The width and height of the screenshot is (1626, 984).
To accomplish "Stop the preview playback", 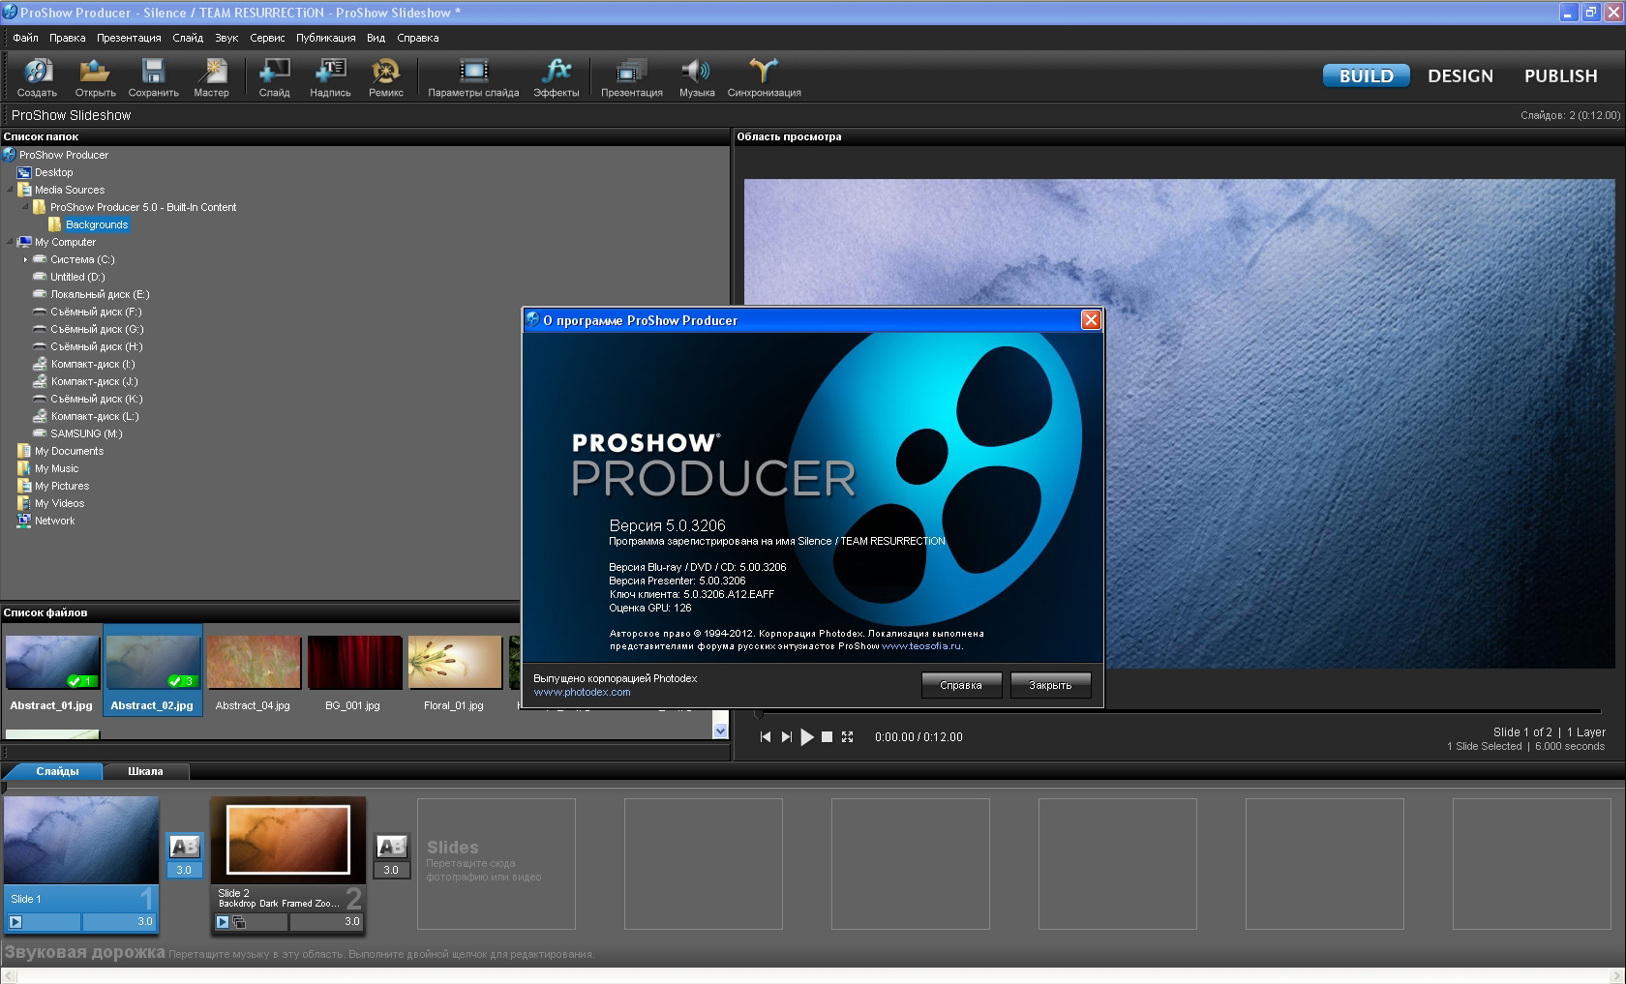I will click(827, 737).
